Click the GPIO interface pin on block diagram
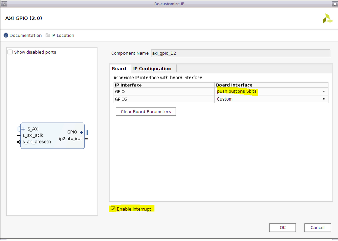 [86, 132]
